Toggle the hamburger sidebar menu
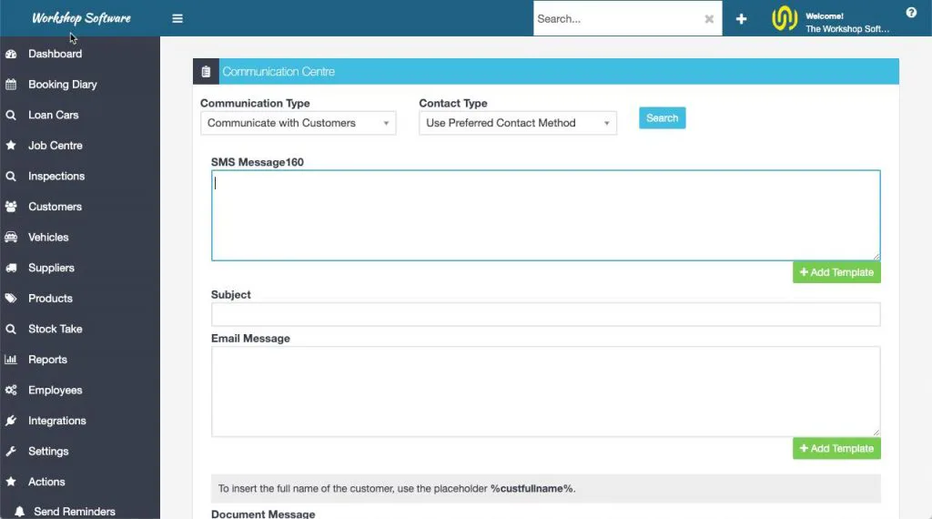This screenshot has width=932, height=519. point(177,18)
